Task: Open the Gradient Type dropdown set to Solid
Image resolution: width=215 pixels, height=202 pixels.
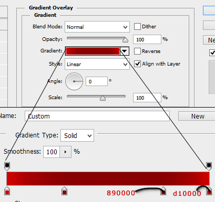Action: point(77,135)
